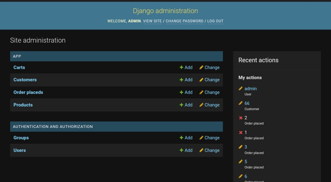Click the pencil icon next to action 66
Image resolution: width=331 pixels, height=182 pixels.
click(x=241, y=103)
